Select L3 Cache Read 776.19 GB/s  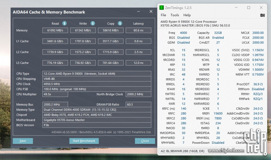tap(55, 63)
